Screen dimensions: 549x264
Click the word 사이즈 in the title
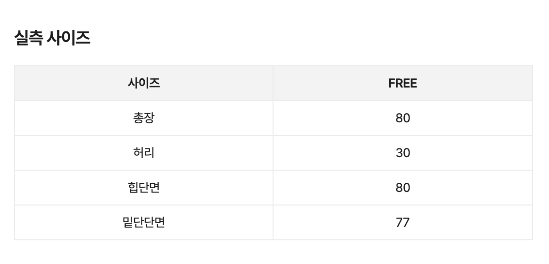tap(68, 38)
